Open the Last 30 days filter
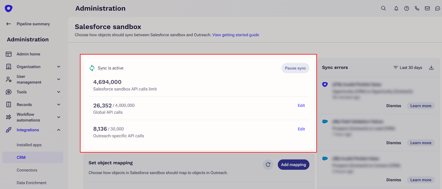This screenshot has width=442, height=189. point(408,67)
